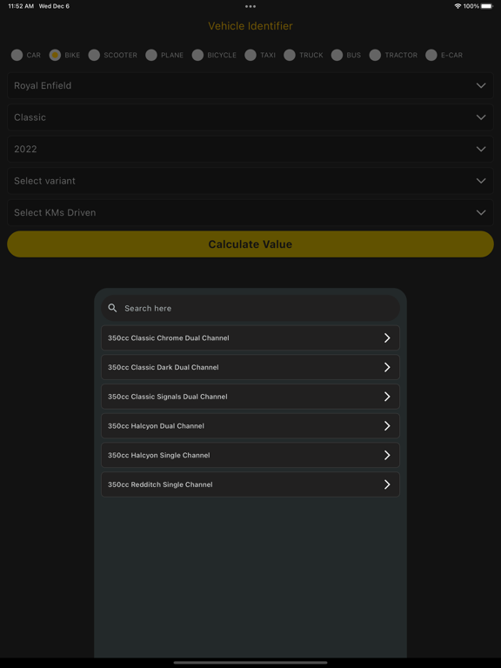501x668 pixels.
Task: Tap the Wi-Fi status icon
Action: click(458, 6)
